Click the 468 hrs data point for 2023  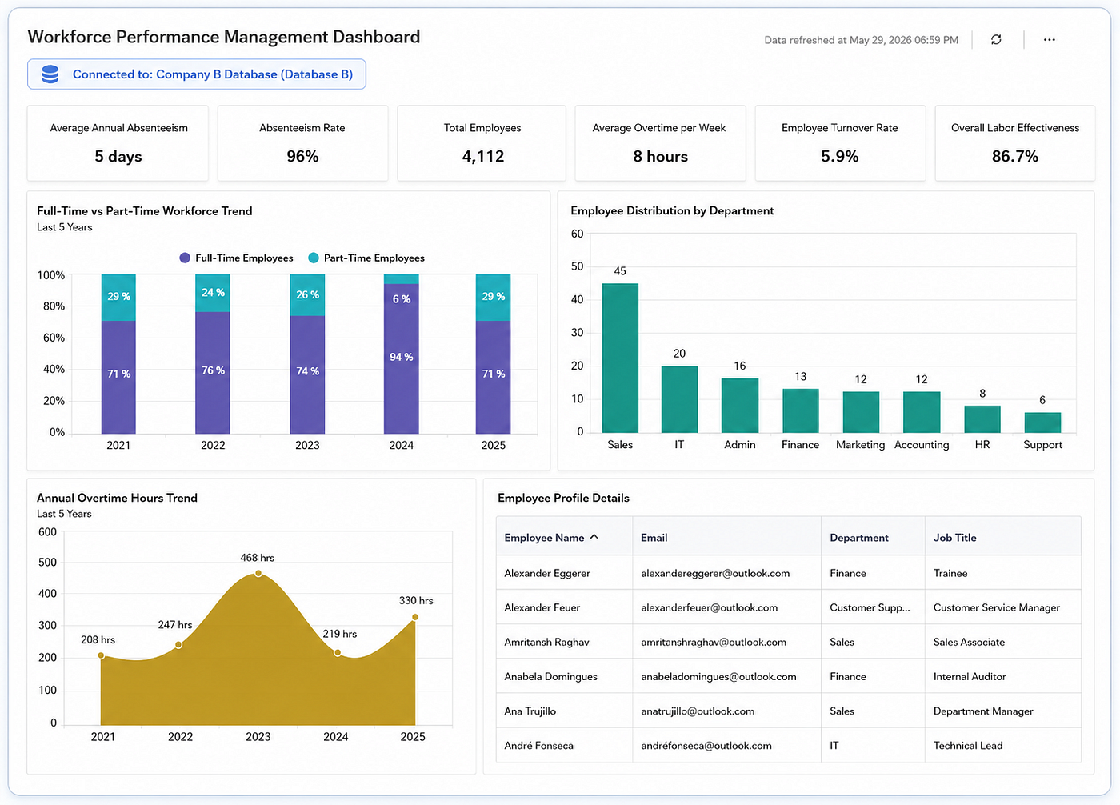pos(258,573)
